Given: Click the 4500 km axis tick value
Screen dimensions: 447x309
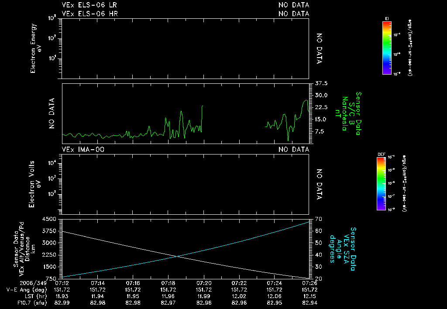Looking at the screenshot, I should (49, 219).
